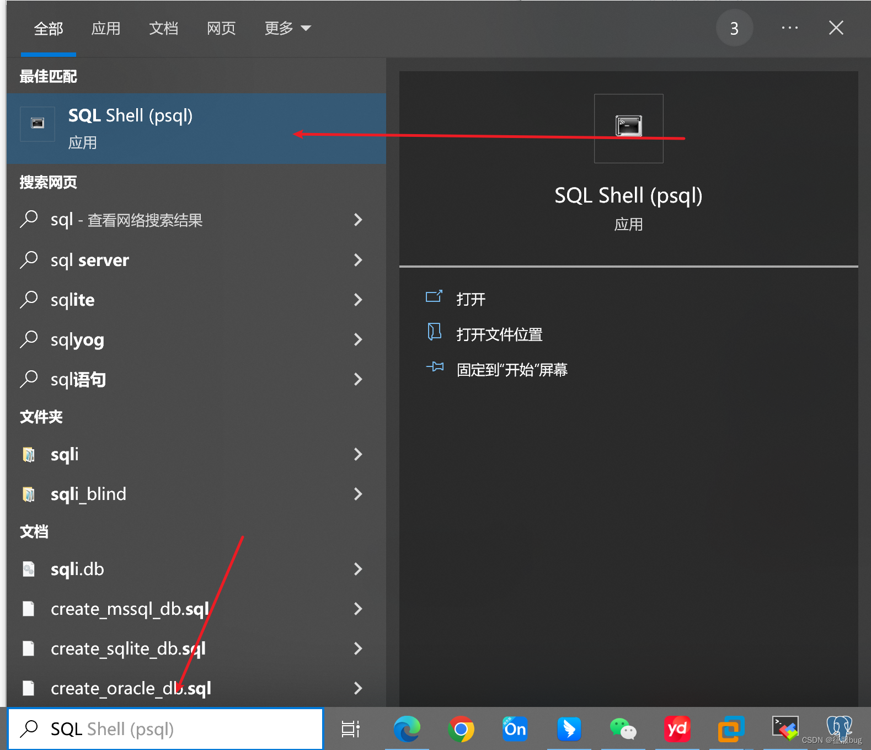Launch Microsoft Edge from taskbar

pyautogui.click(x=407, y=729)
